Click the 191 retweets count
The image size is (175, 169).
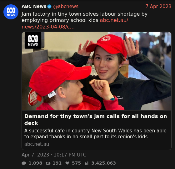click(x=57, y=163)
